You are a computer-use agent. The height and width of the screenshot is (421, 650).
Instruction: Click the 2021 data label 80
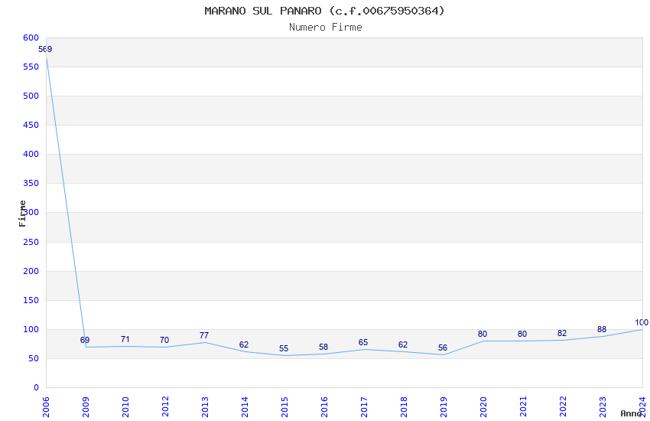coord(522,335)
